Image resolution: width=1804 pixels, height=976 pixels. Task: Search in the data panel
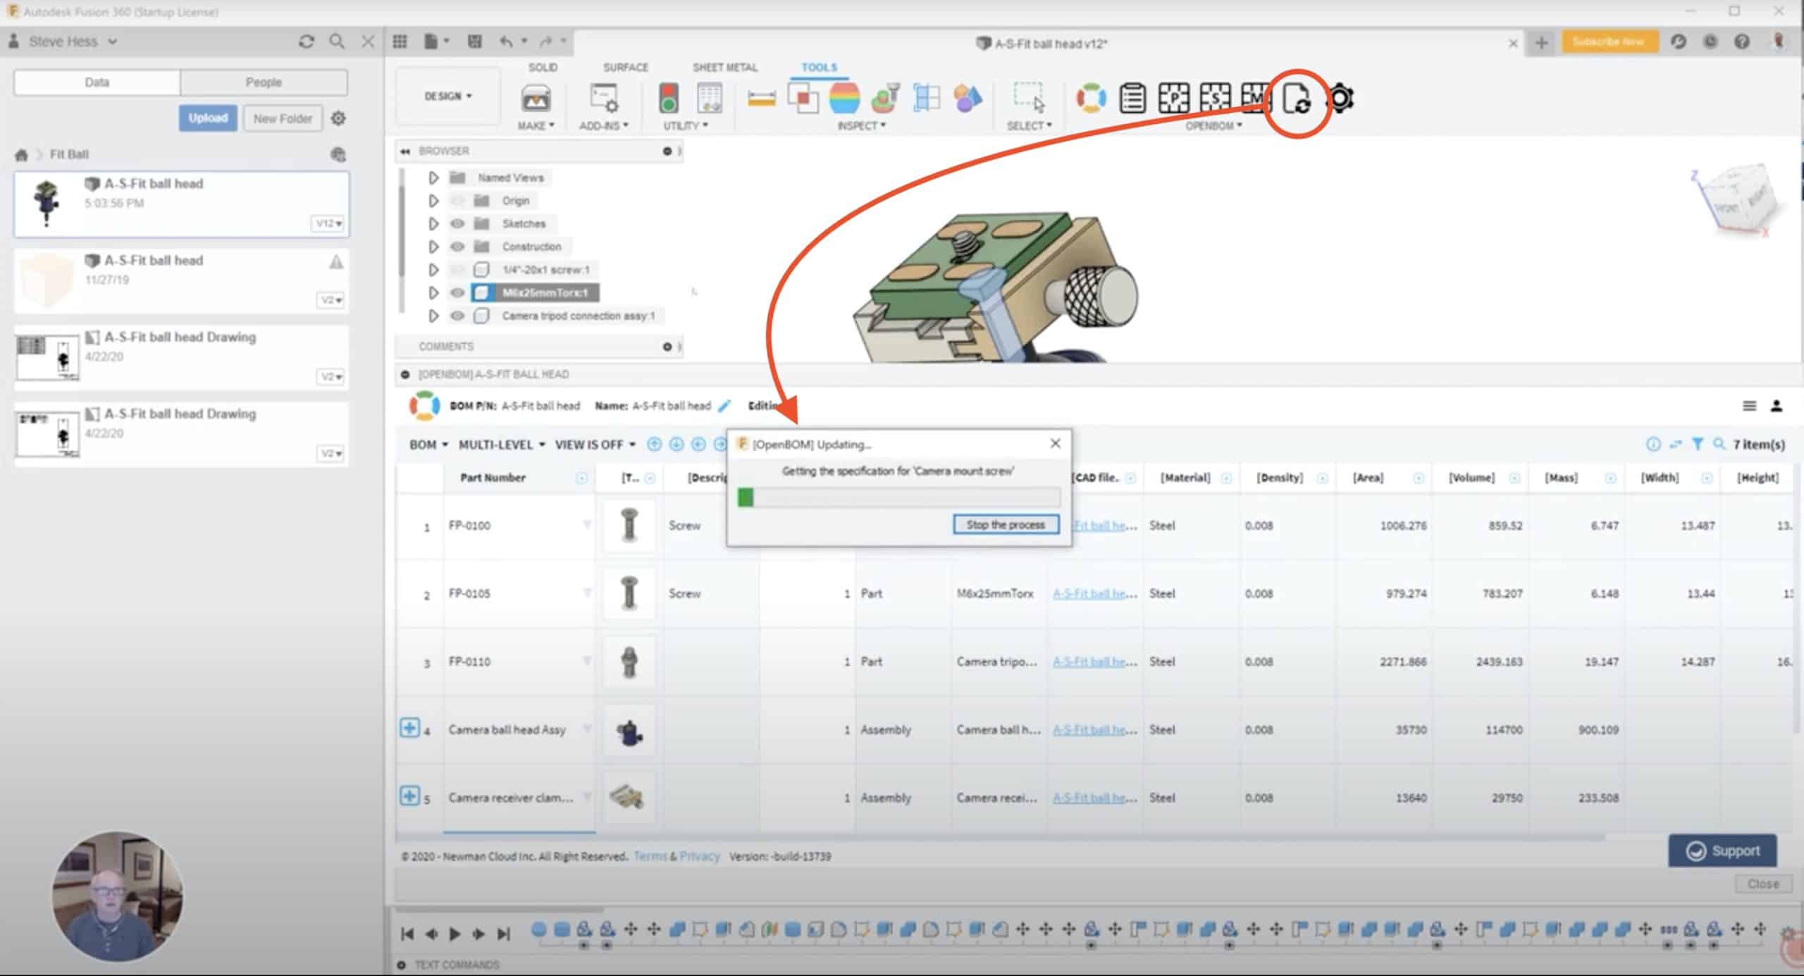tap(337, 42)
